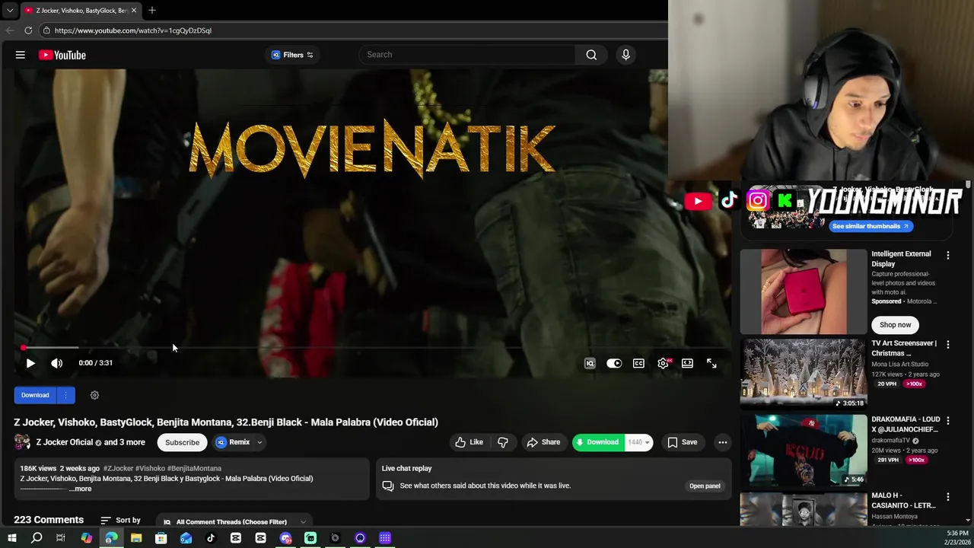Screen dimensions: 974x548
Task: Click the #ZJocker hashtag
Action: tap(117, 468)
